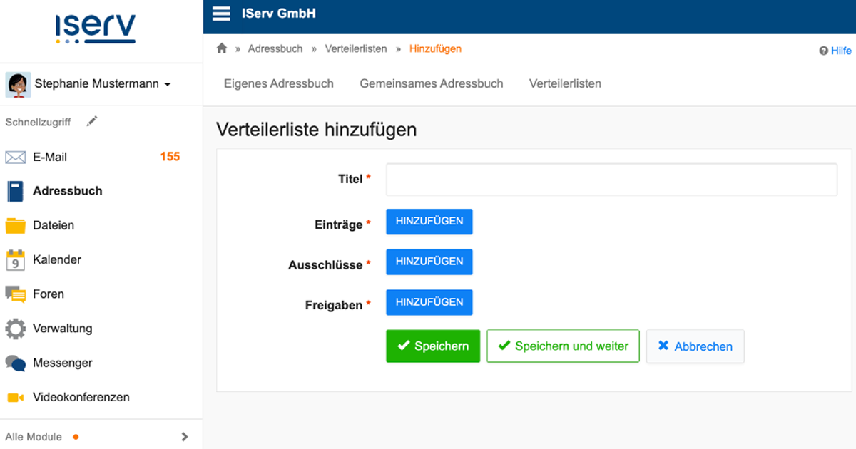856x449 pixels.
Task: Click the Dateien folder icon
Action: click(16, 225)
